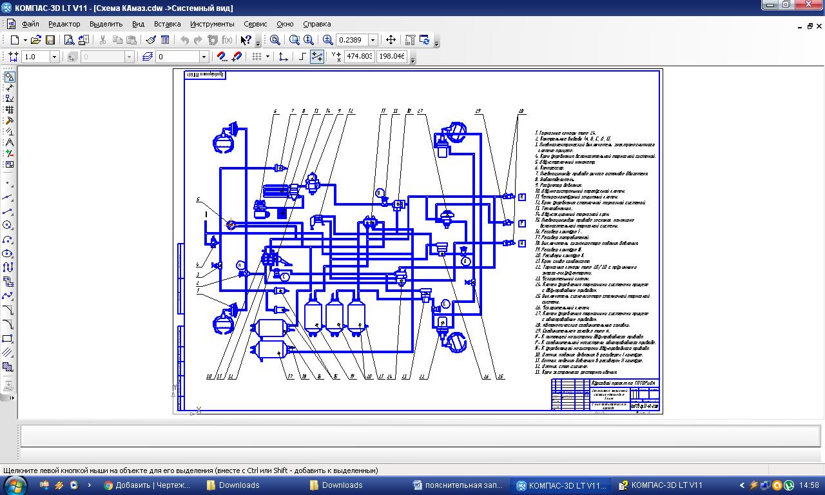Click the Y coordinate field 198.046

tap(392, 57)
